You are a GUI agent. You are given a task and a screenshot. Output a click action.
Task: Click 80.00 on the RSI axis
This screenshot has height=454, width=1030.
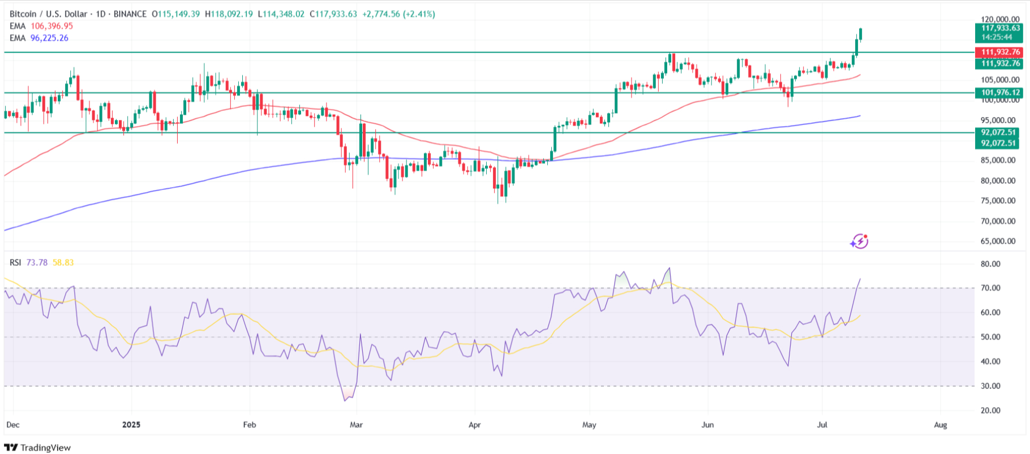click(990, 264)
